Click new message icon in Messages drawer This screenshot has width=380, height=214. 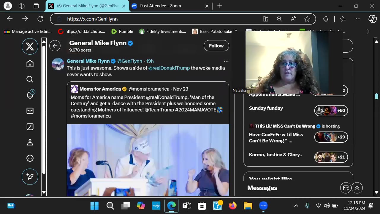point(346,188)
